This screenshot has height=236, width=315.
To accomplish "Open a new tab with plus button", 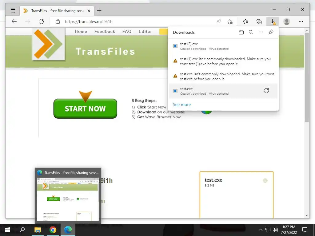I will (x=99, y=11).
